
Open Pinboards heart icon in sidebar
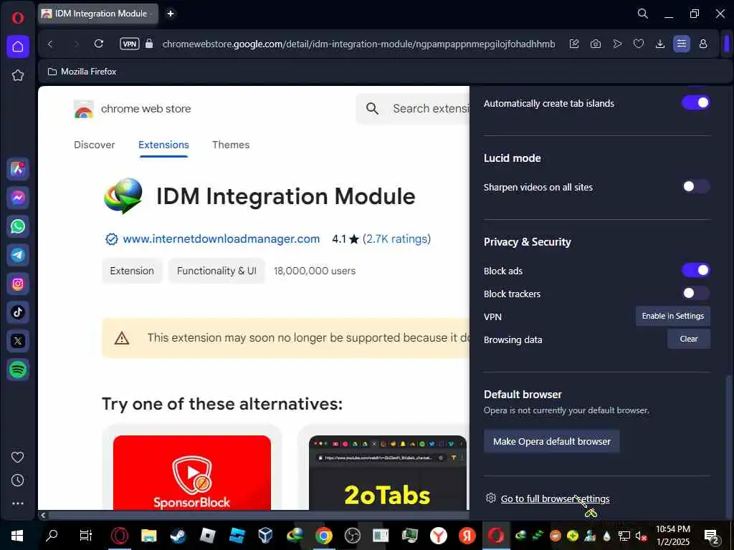point(18,457)
